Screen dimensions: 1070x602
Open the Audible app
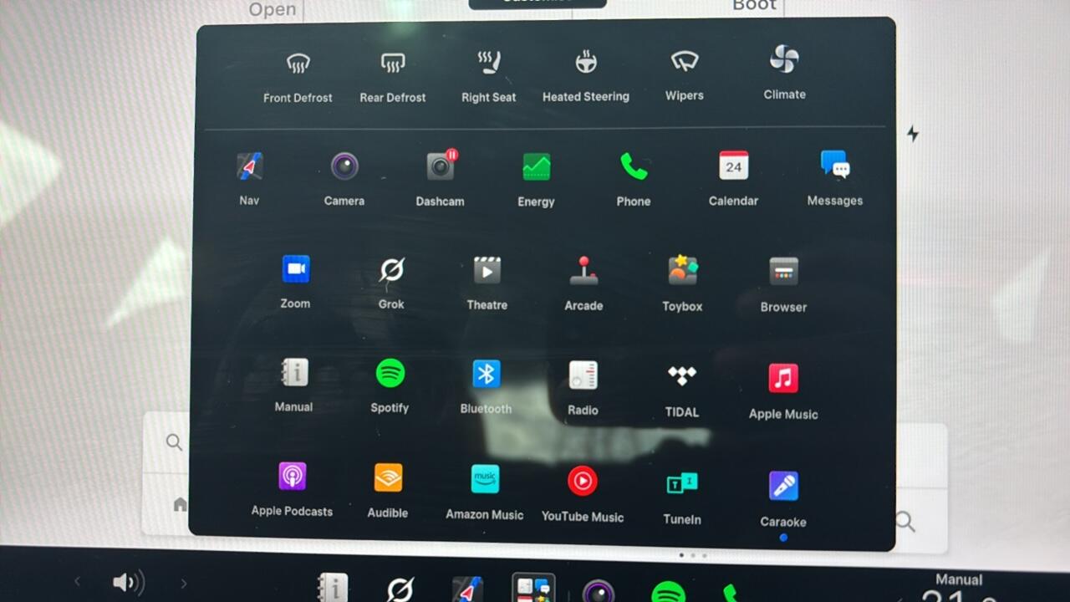coord(388,491)
